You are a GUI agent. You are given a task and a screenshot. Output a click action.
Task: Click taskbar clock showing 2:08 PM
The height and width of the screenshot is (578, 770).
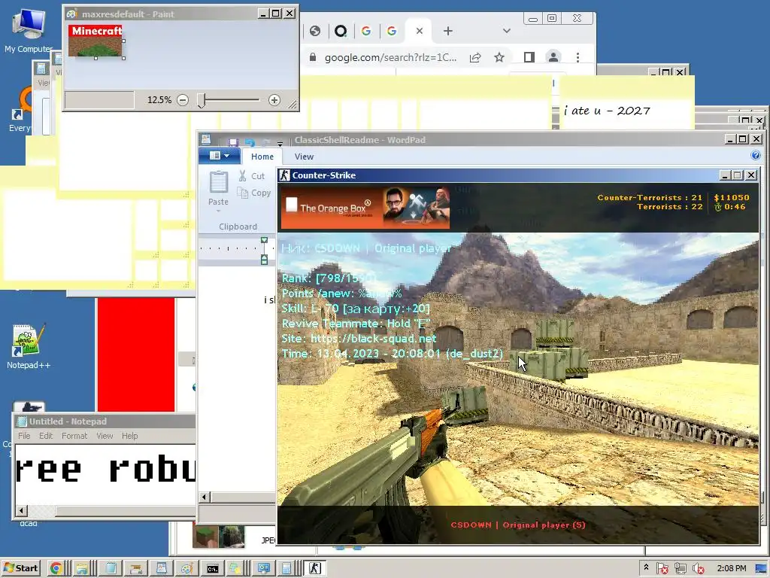click(731, 568)
